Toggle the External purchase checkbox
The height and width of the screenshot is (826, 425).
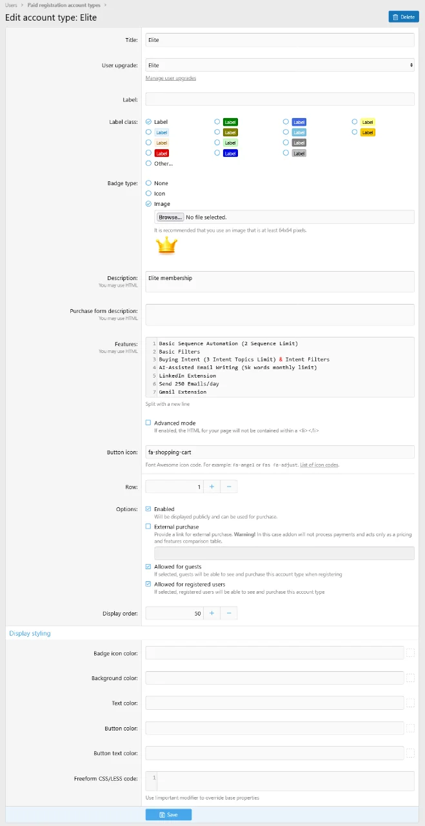click(x=149, y=527)
